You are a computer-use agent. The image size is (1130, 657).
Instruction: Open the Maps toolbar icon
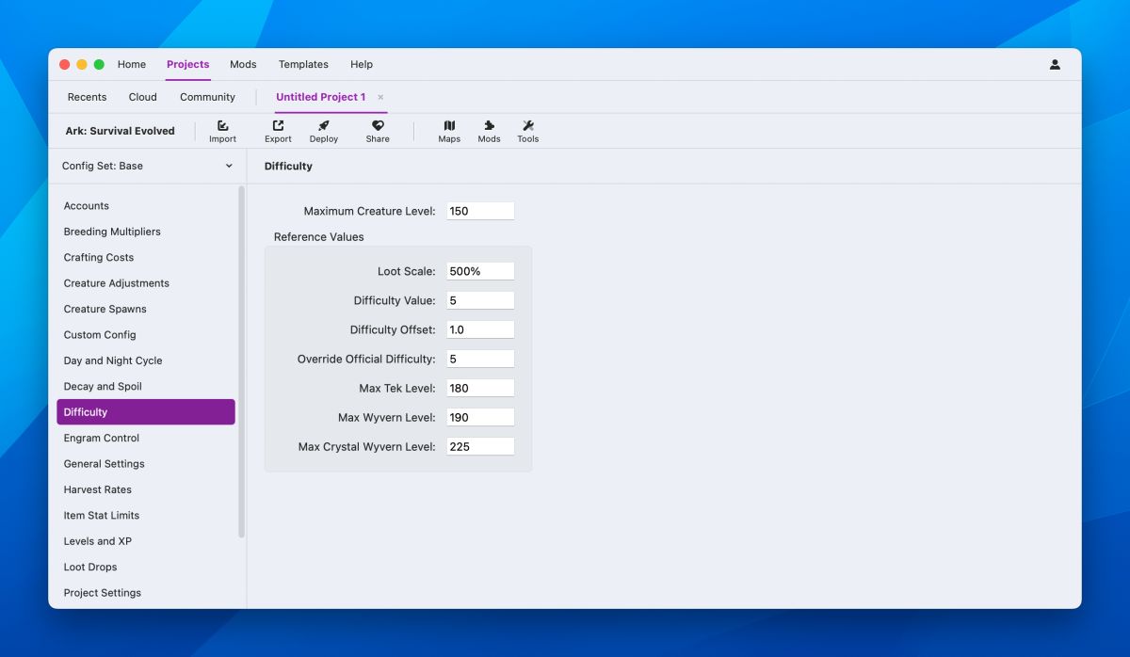click(449, 131)
